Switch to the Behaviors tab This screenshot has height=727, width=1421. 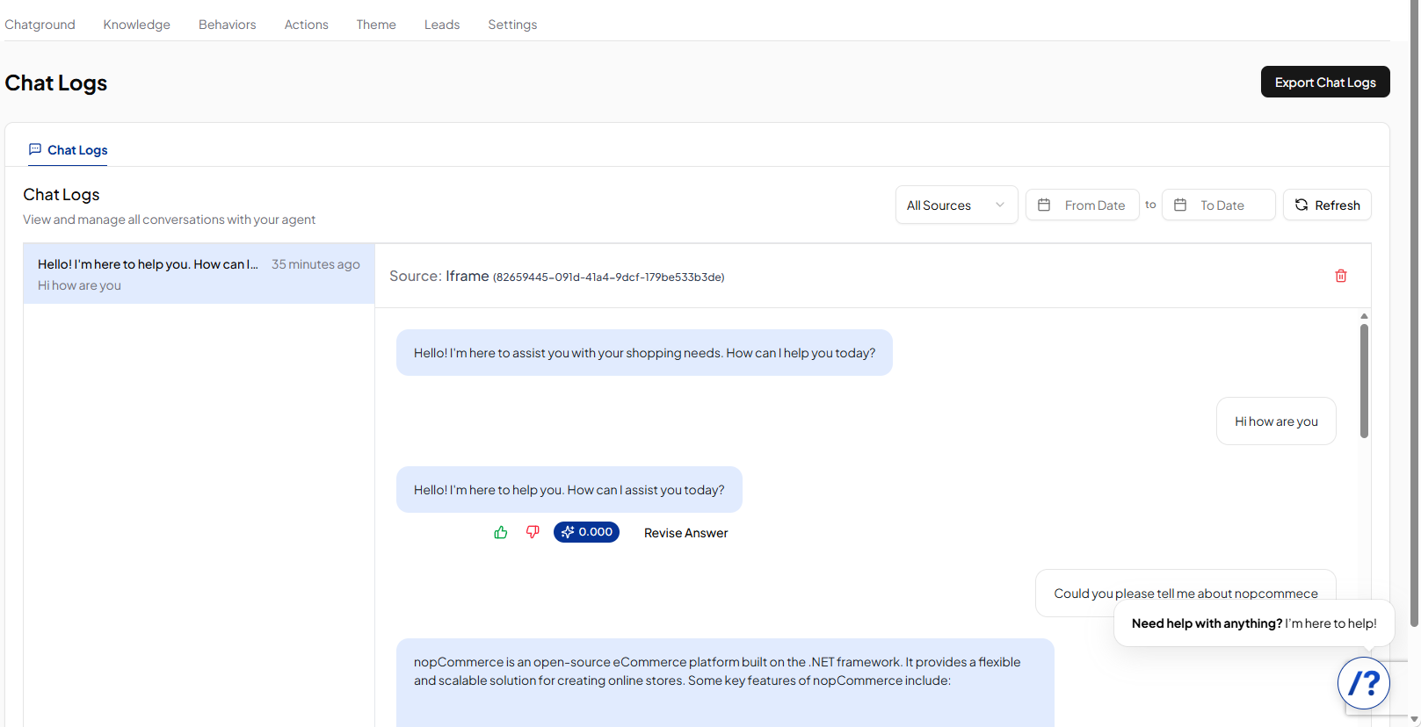click(228, 25)
